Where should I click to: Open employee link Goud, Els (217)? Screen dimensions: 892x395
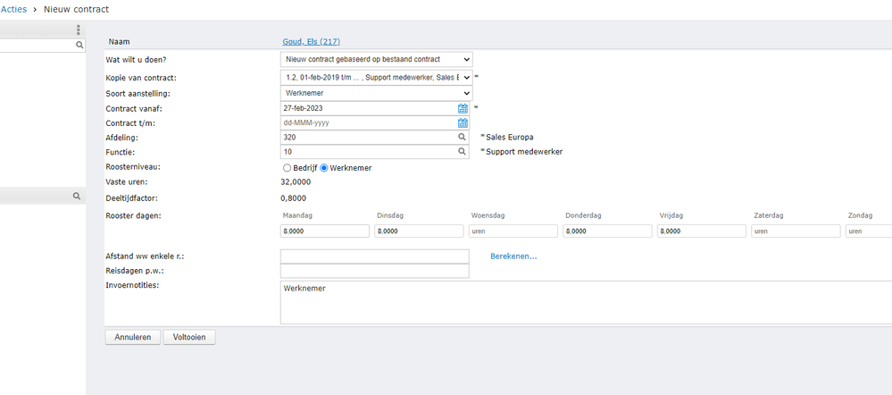(x=311, y=41)
